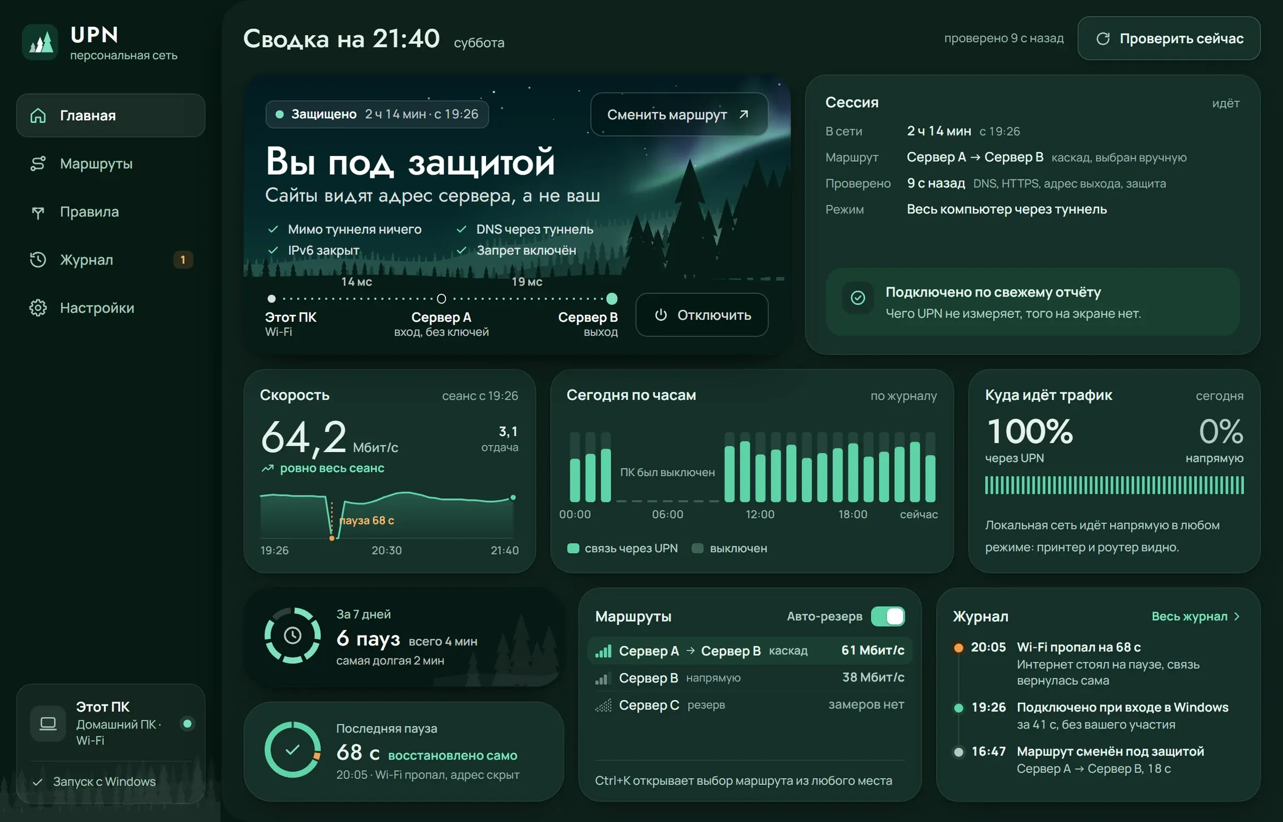Click the Защищено status pill
This screenshot has width=1283, height=822.
(x=377, y=114)
